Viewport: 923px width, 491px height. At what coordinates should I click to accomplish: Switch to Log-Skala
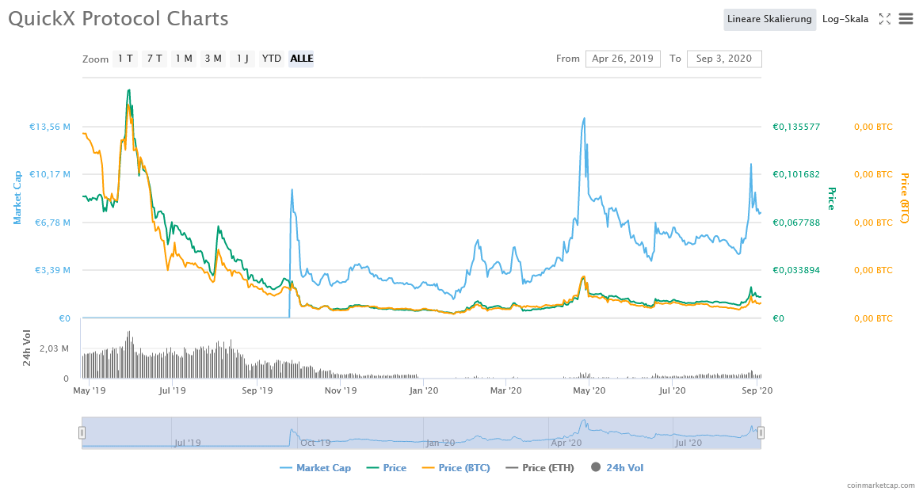(845, 19)
